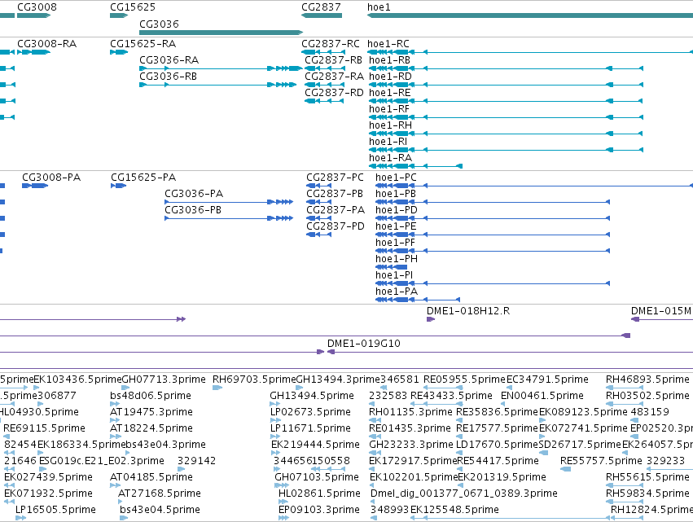Choose the hoe1-PH protein label
The width and height of the screenshot is (693, 522).
397,260
